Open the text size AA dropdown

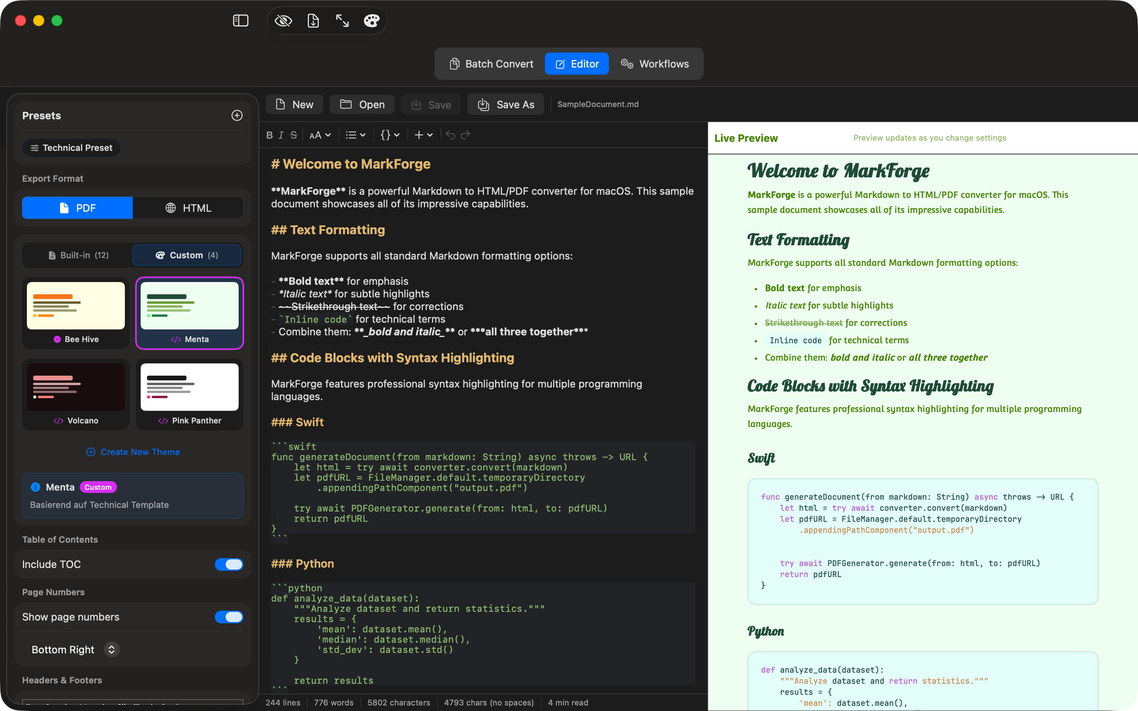320,135
